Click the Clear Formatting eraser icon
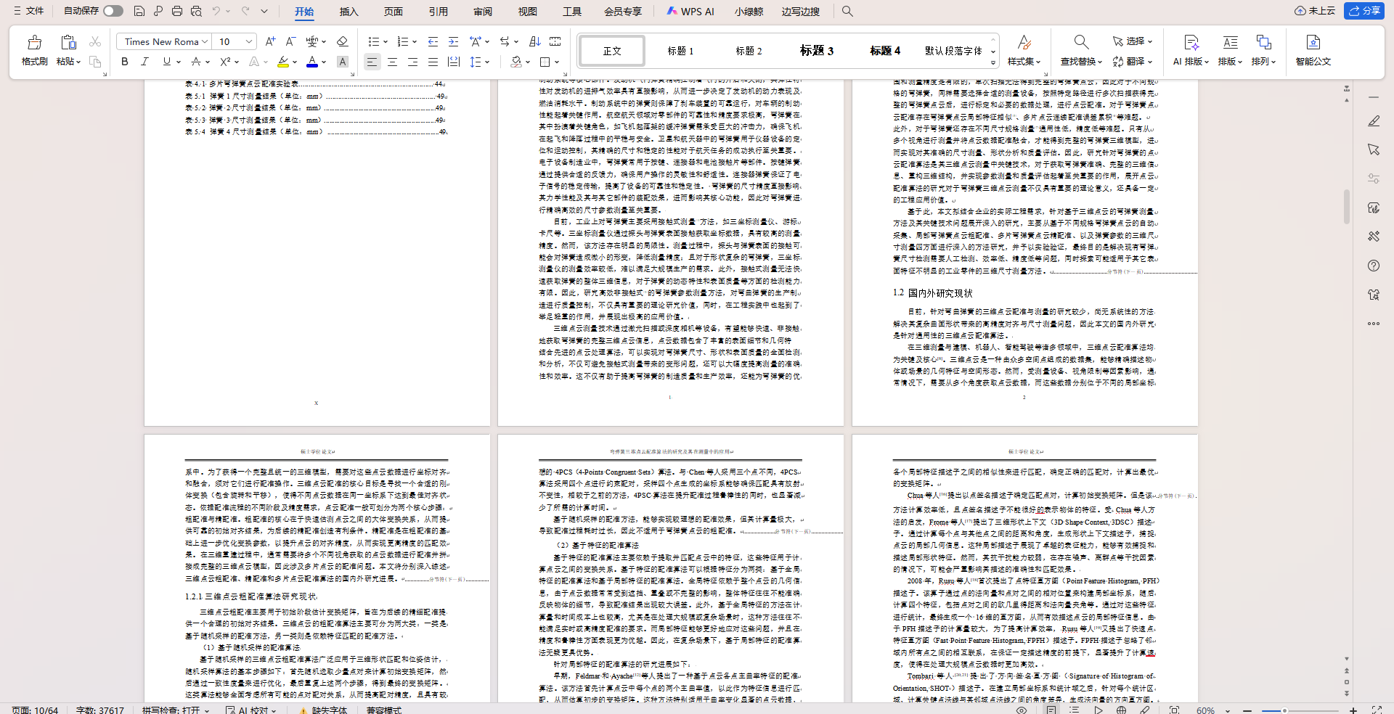 click(343, 41)
